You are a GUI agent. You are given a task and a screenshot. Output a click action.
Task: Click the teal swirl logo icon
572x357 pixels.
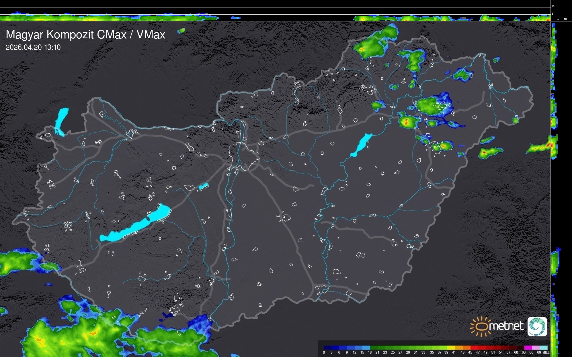pyautogui.click(x=537, y=327)
